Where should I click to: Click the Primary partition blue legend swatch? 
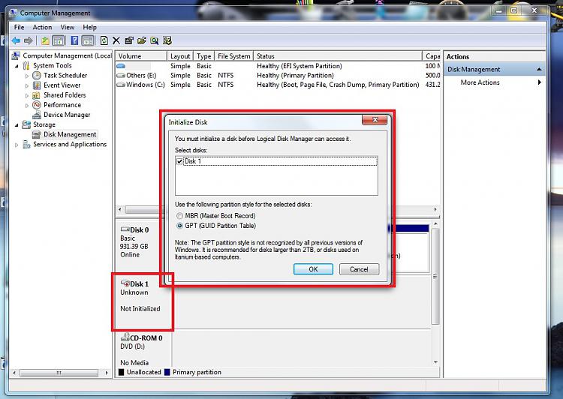[167, 372]
